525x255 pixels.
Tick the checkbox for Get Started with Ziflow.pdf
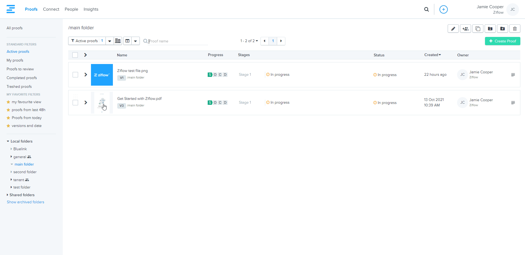point(75,103)
